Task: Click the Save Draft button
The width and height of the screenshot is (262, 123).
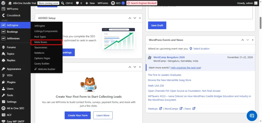Action: click(x=157, y=25)
